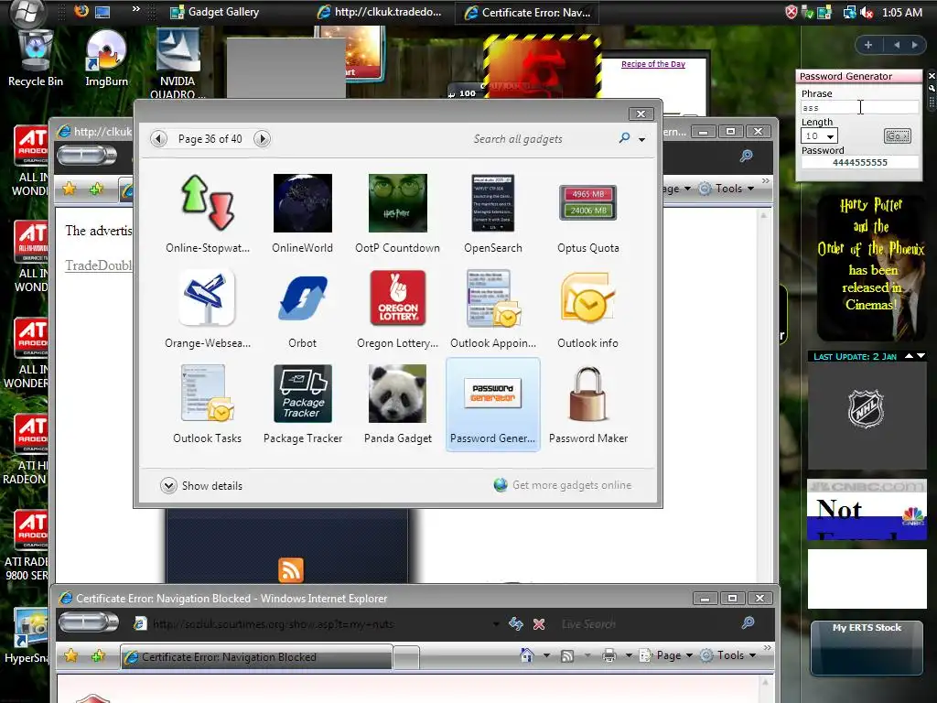The image size is (937, 703).
Task: Choose the Outlook Tasks gadget
Action: click(x=208, y=394)
